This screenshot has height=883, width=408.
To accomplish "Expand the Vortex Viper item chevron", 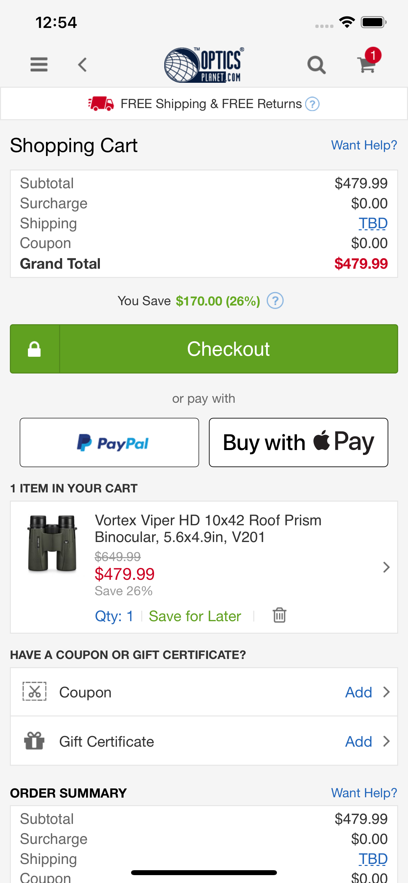I will 386,567.
